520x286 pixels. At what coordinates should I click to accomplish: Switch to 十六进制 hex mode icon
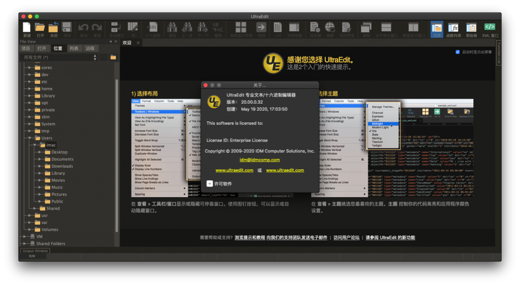coord(152,27)
